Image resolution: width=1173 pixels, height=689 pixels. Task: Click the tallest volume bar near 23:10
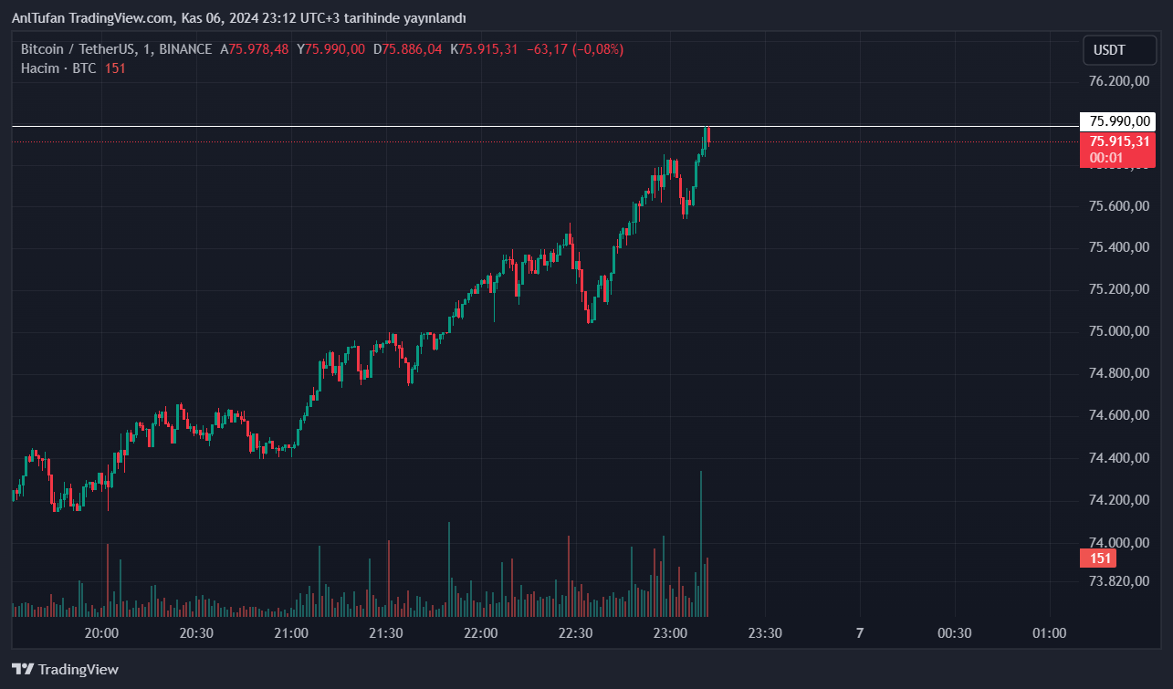(701, 548)
